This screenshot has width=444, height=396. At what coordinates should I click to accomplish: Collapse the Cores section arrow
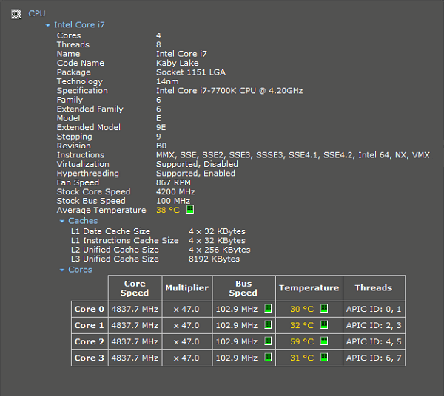(x=62, y=270)
